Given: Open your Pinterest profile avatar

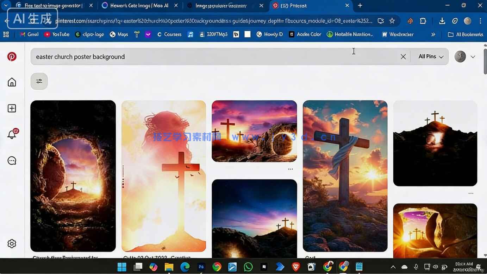Looking at the screenshot, I should click(x=460, y=56).
